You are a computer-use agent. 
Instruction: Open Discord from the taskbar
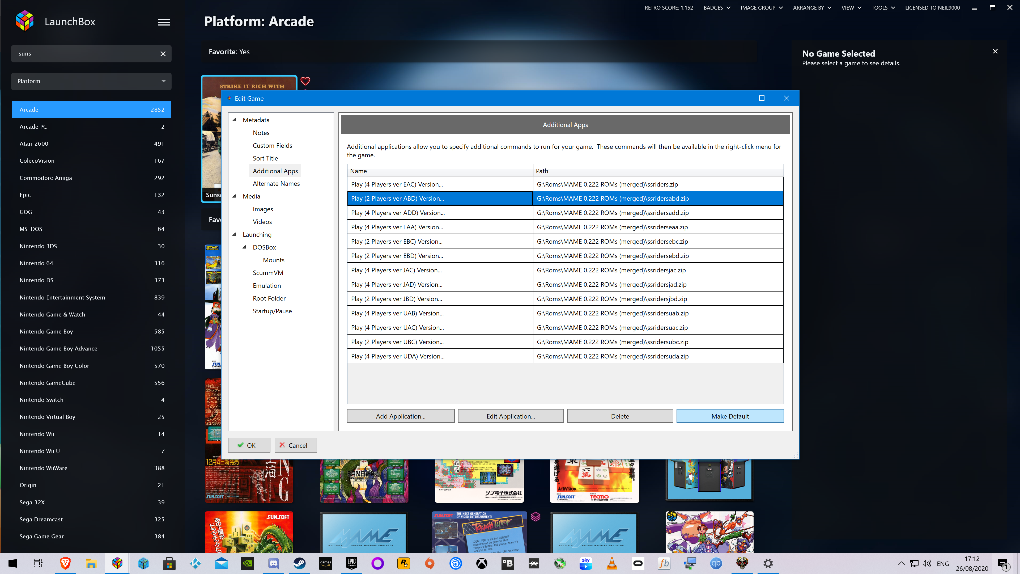(274, 563)
